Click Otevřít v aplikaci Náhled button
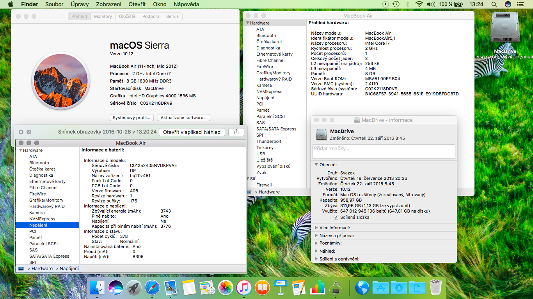This screenshot has width=533, height=299. (x=192, y=132)
